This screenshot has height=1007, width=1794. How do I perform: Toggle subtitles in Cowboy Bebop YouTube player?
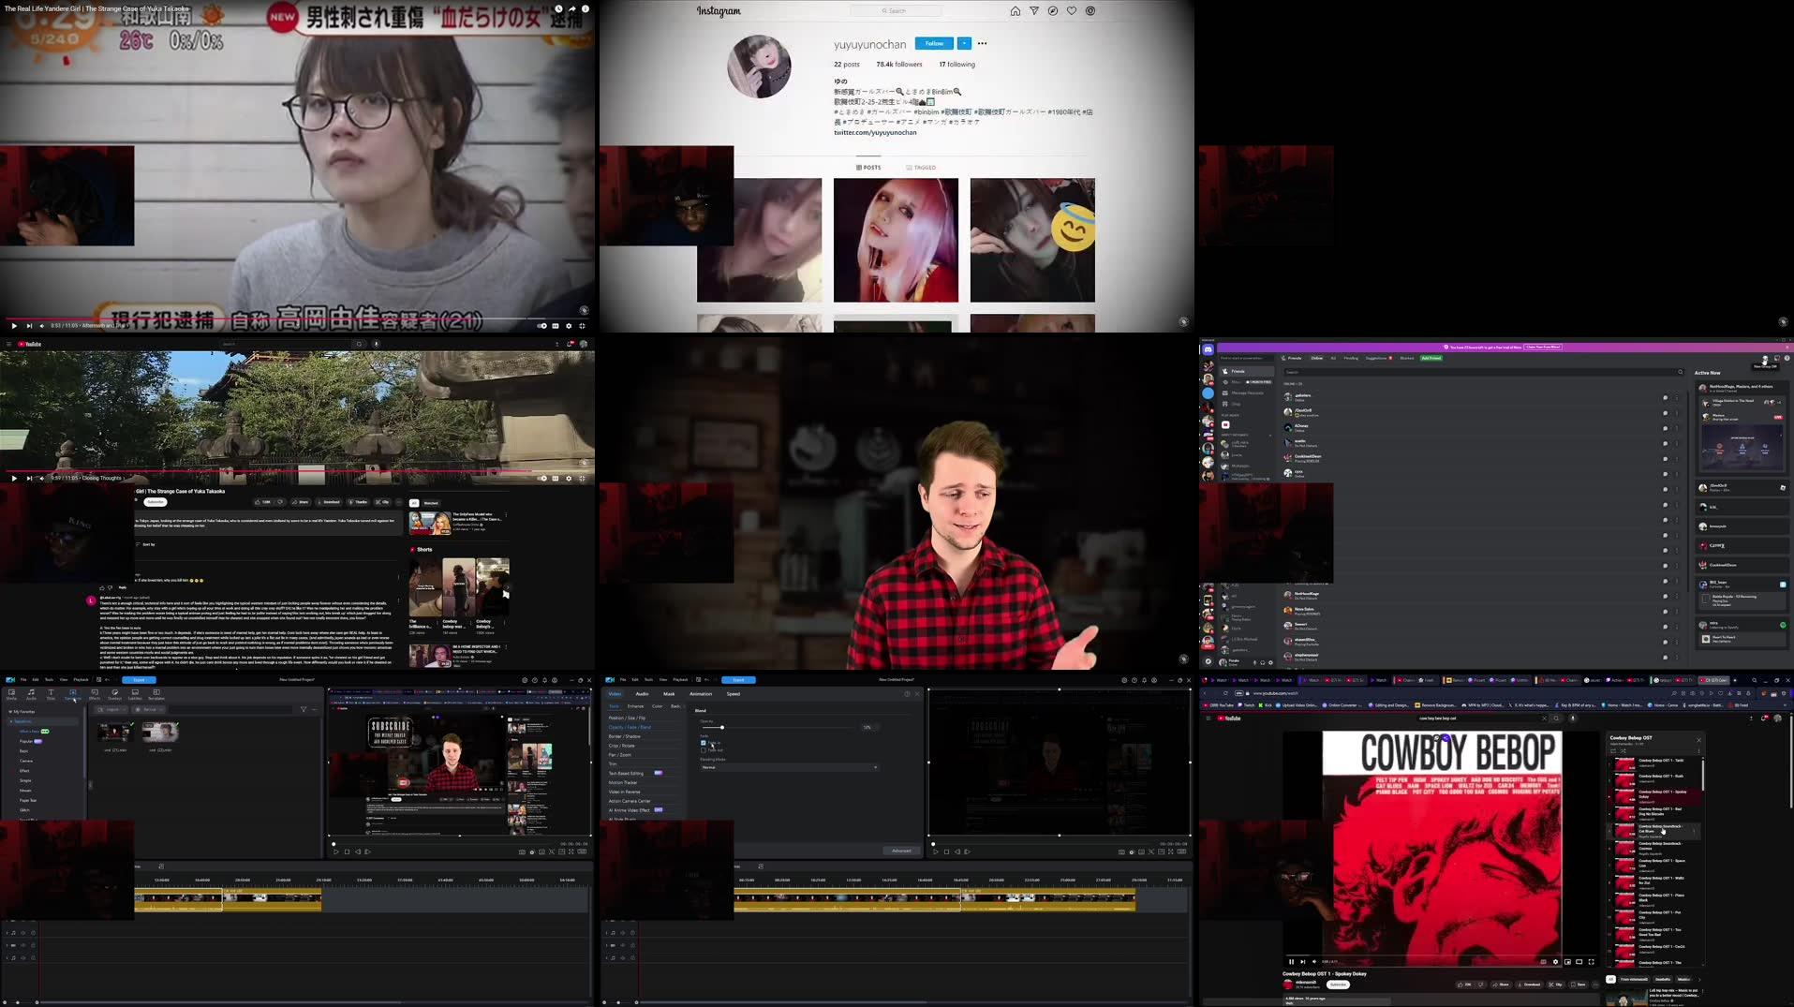[1543, 961]
